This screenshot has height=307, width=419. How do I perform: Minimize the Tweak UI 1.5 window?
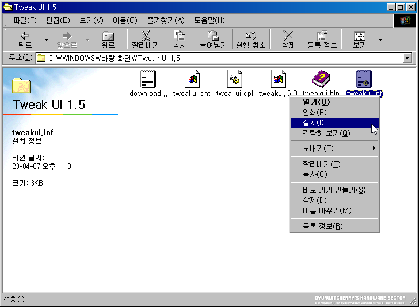pyautogui.click(x=391, y=7)
